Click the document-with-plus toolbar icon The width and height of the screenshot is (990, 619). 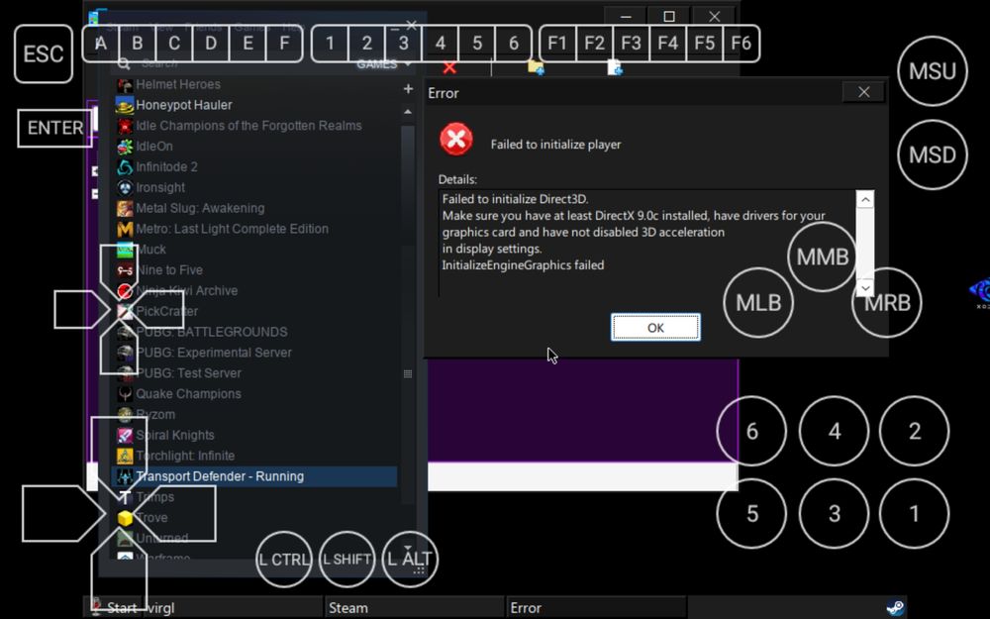615,67
